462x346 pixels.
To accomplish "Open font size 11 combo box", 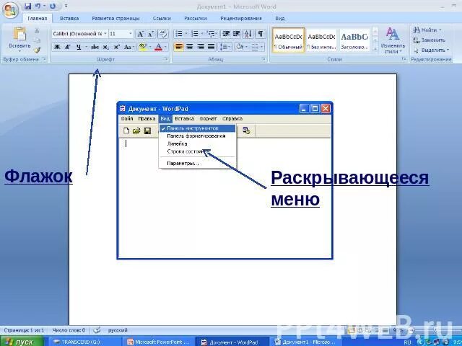I will pos(121,34).
